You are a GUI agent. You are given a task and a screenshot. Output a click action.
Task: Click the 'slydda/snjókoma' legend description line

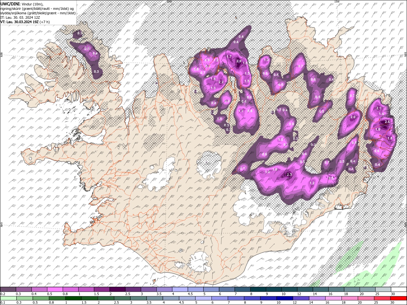tap(38, 13)
